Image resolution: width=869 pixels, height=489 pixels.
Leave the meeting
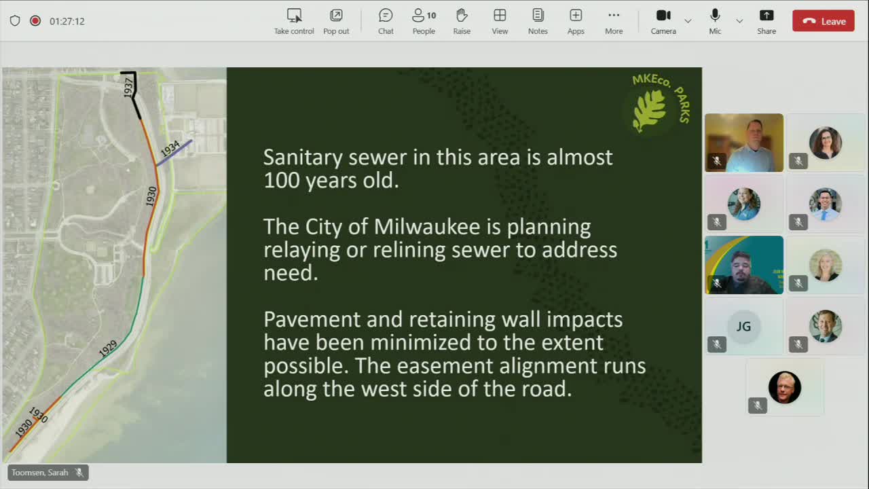[x=824, y=21]
